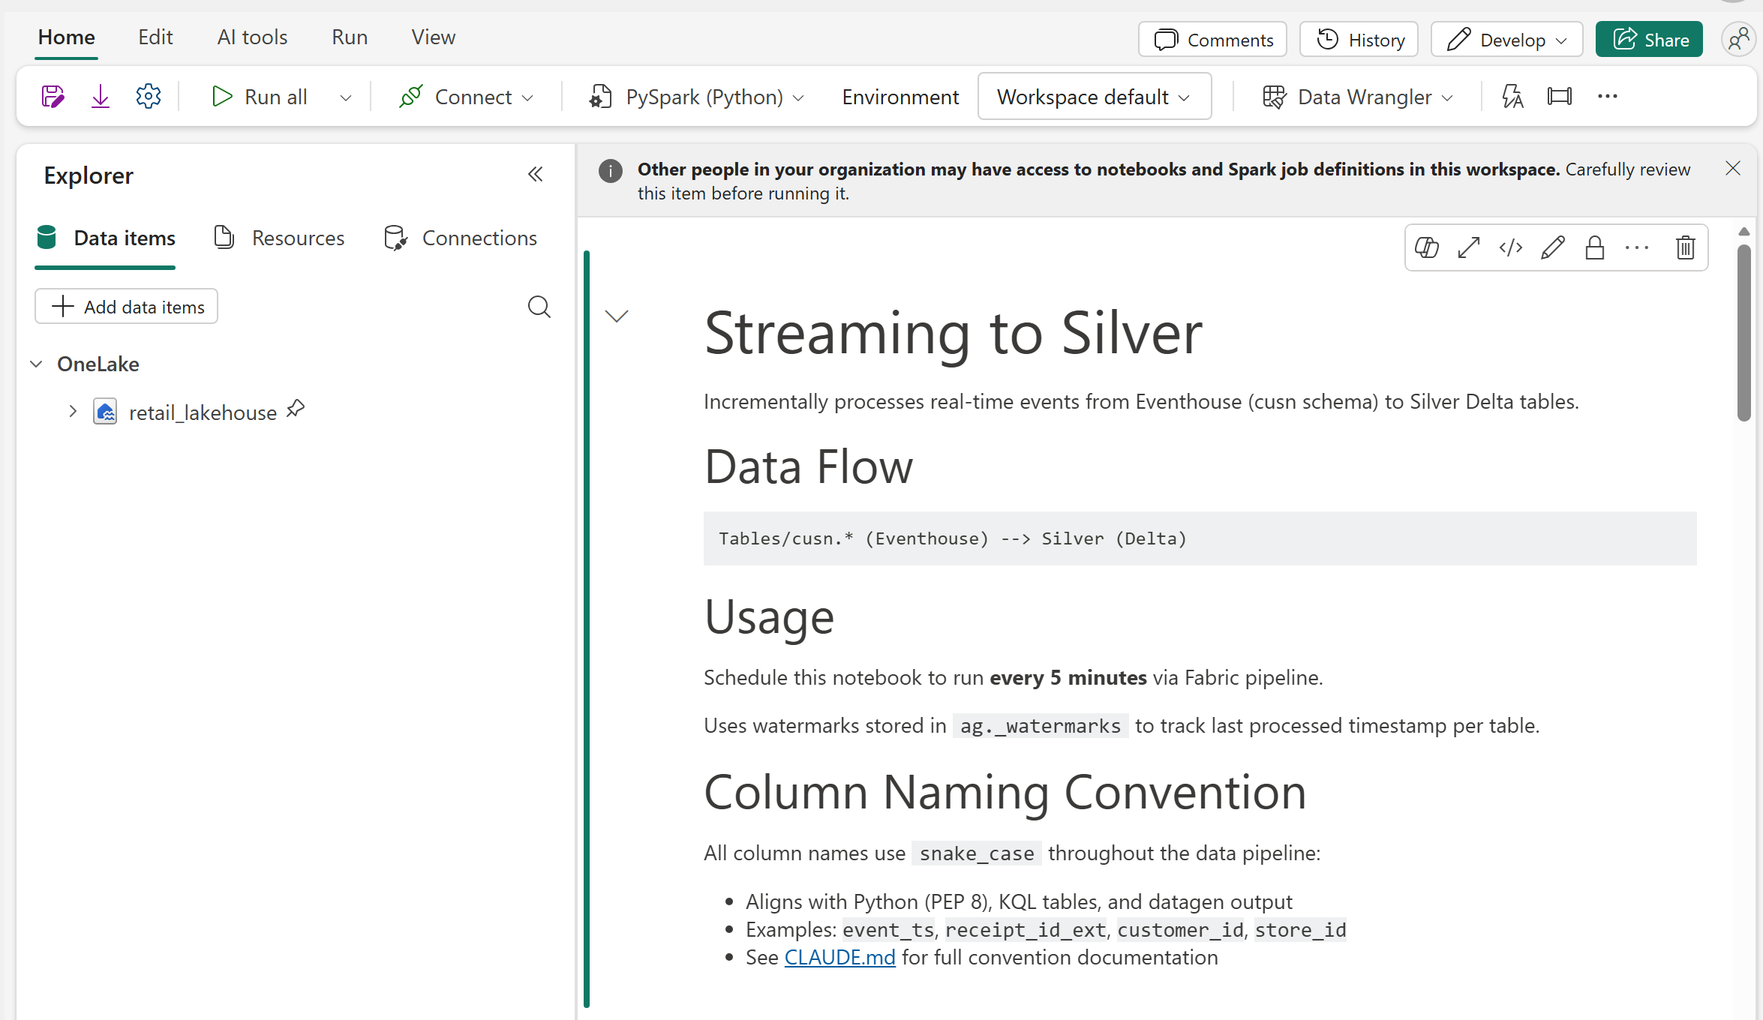Collapse the markdown cell with chevron
Viewport: 1763px width, 1020px height.
click(617, 316)
